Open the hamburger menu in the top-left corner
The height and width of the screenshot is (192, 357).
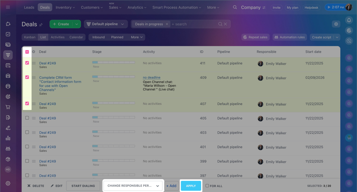point(8,7)
